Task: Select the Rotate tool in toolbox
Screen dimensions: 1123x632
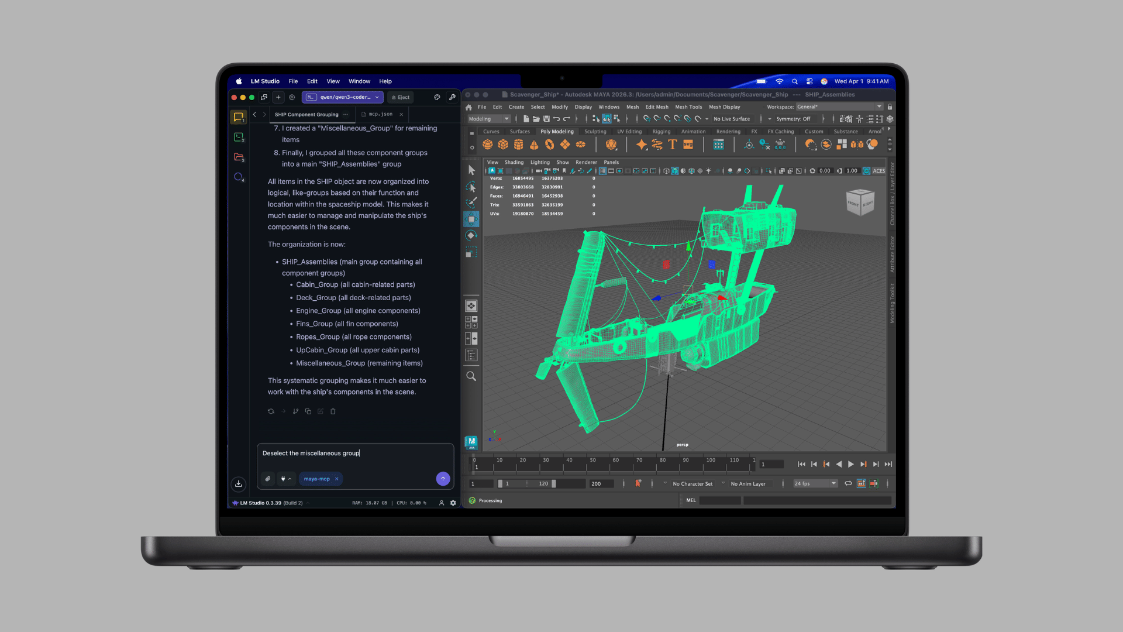Action: click(x=471, y=235)
